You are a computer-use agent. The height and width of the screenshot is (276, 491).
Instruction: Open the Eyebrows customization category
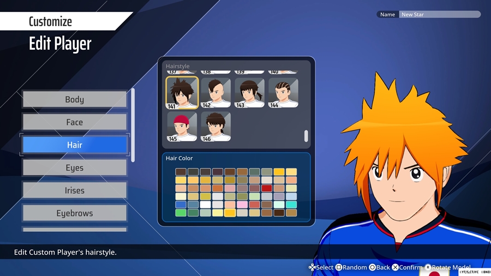(x=75, y=213)
